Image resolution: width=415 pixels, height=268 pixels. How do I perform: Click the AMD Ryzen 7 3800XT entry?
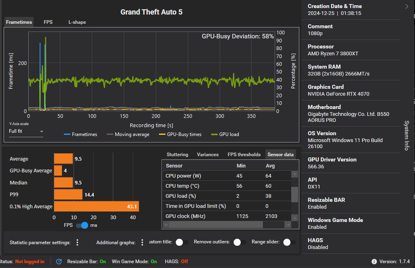[x=333, y=54]
